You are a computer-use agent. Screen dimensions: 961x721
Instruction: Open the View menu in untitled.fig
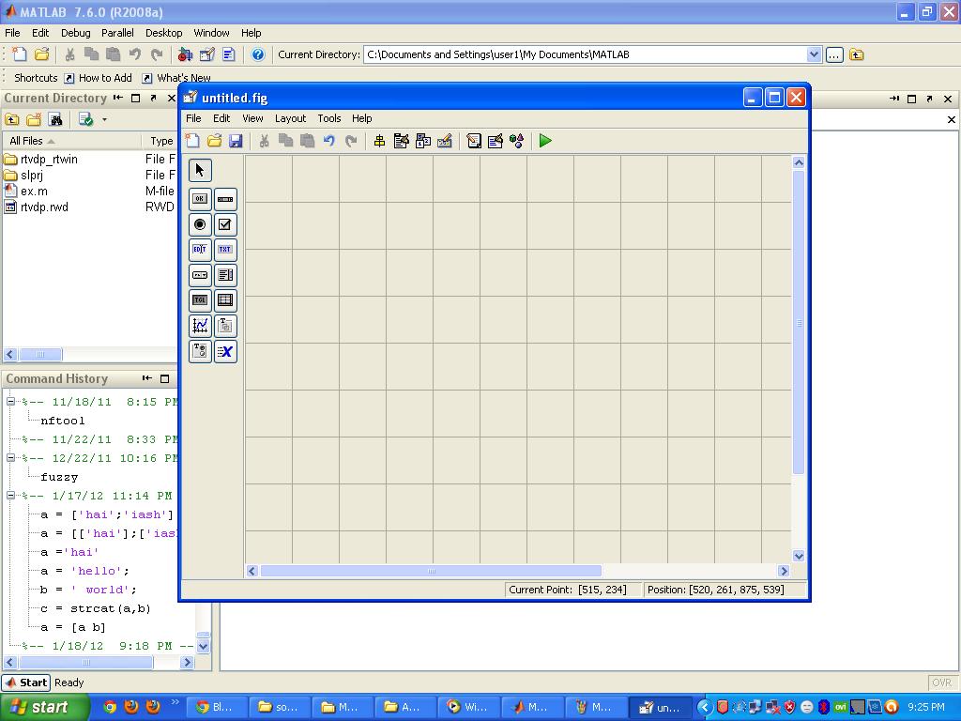point(252,118)
